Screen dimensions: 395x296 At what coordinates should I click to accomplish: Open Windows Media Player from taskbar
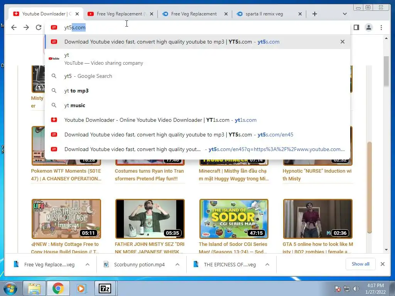pos(81,288)
